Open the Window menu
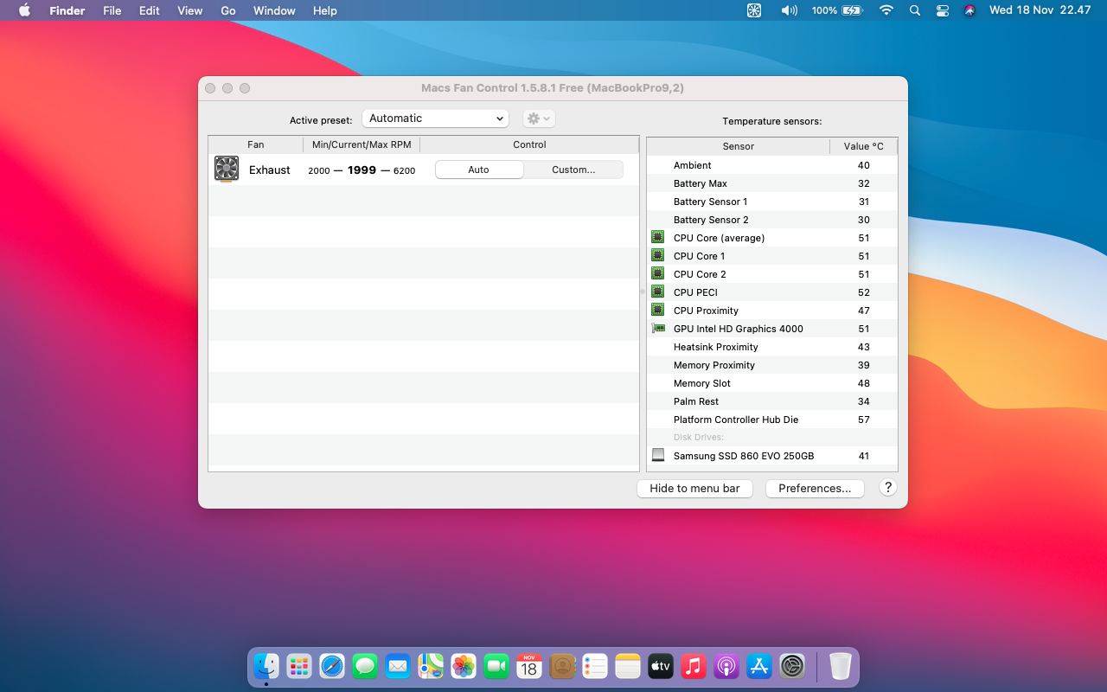This screenshot has height=692, width=1107. [x=274, y=10]
